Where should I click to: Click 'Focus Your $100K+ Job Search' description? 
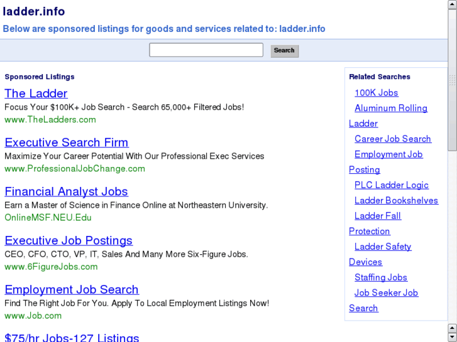(124, 107)
